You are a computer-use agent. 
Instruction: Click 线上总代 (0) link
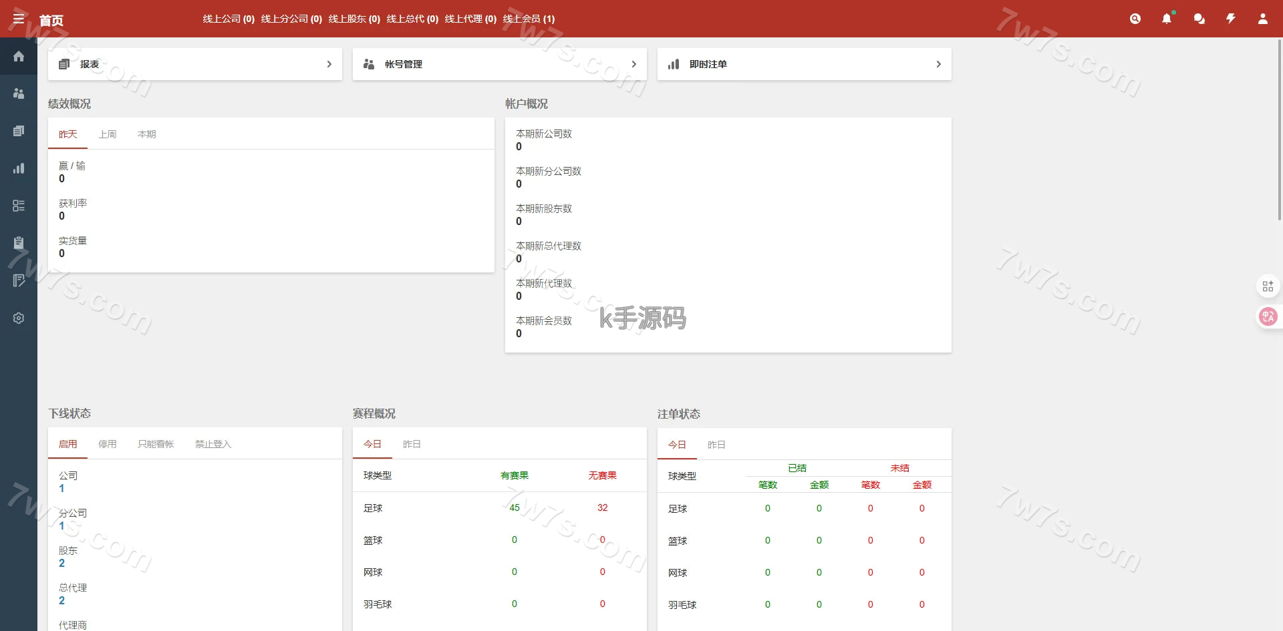coord(412,19)
